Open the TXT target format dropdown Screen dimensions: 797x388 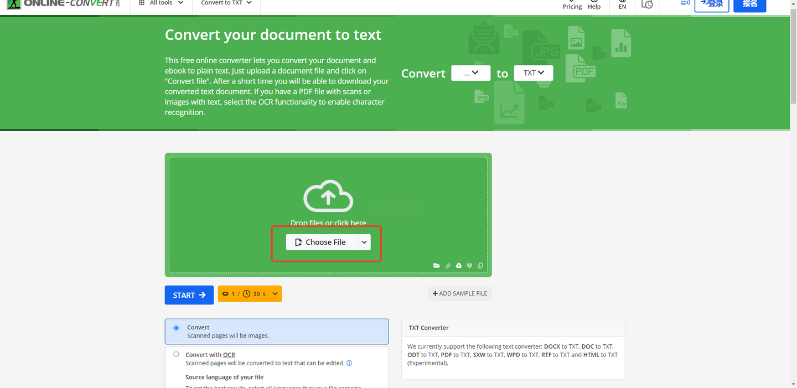[x=533, y=73]
